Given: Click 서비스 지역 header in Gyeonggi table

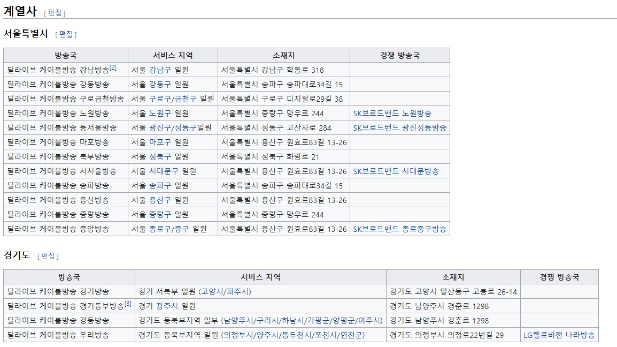Looking at the screenshot, I should coord(260,277).
